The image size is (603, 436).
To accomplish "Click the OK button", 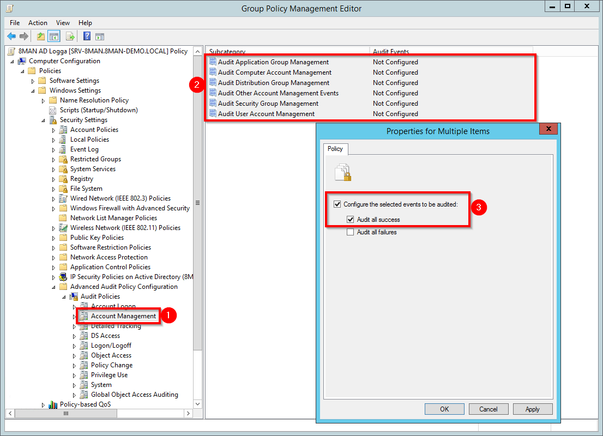I will point(444,409).
